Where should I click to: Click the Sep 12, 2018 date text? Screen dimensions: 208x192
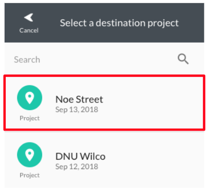(x=77, y=167)
